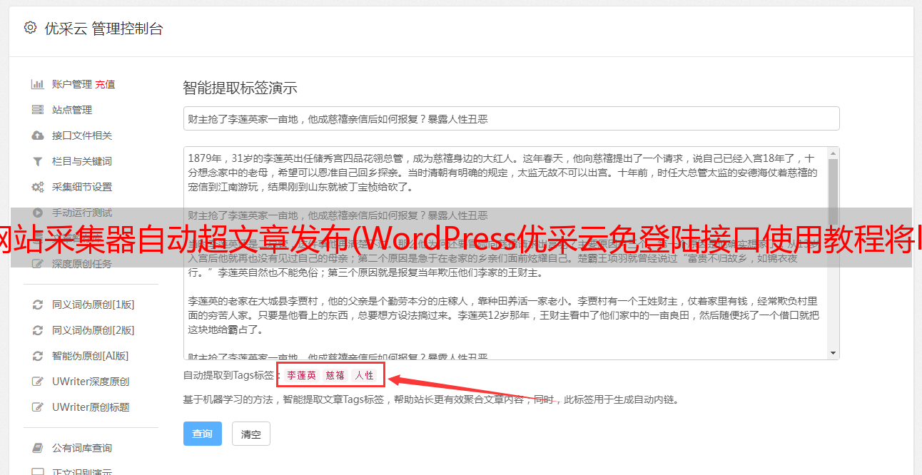Open 公有词库查询
Screen dimensions: 922x475
(81, 448)
